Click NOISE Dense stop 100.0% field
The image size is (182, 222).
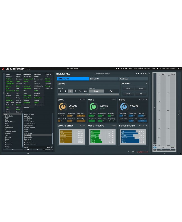tap(143, 121)
